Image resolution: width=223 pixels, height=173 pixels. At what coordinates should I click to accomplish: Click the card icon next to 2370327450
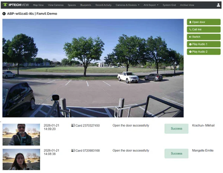pyautogui.click(x=73, y=126)
